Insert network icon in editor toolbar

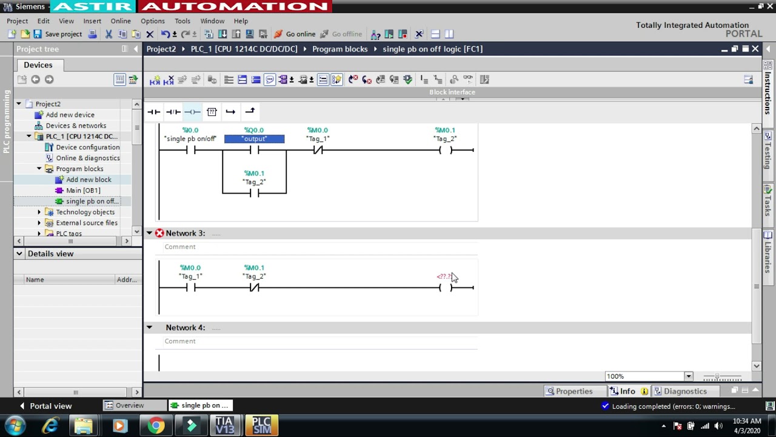155,80
